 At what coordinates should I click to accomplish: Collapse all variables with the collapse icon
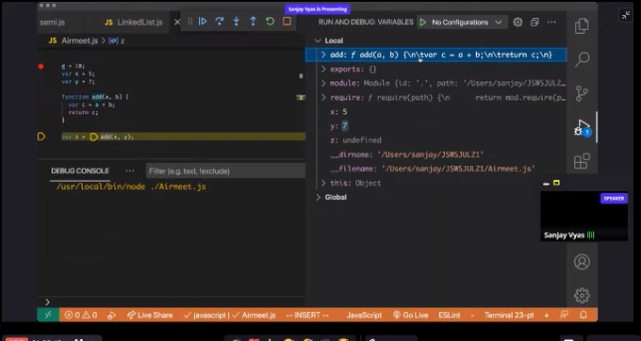tap(534, 22)
